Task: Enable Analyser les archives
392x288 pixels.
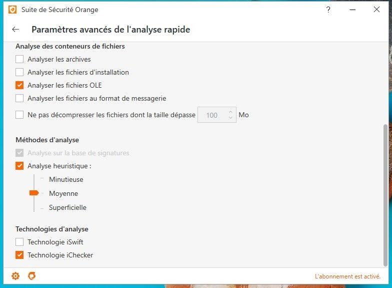Action: click(19, 59)
